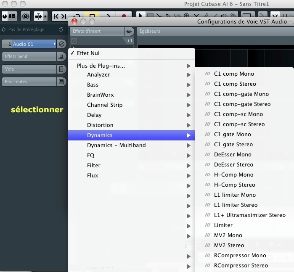Choose C1 comp-sc Mono plug-in

tap(244, 114)
